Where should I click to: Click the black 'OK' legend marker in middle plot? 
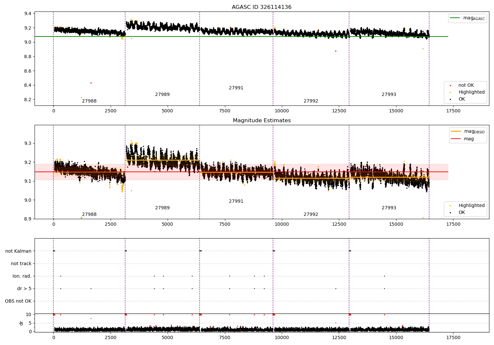450,213
